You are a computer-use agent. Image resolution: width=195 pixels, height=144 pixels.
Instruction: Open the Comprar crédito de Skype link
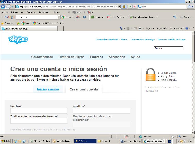(172, 39)
